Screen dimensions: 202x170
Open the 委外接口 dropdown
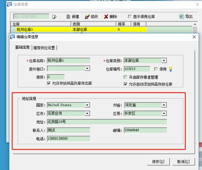click(x=87, y=69)
